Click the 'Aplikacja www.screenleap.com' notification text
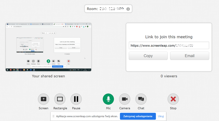The height and width of the screenshot is (121, 219). (x=87, y=116)
